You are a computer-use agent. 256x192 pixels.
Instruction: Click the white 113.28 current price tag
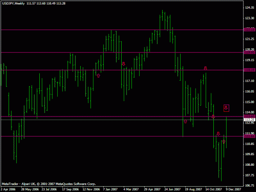(249, 120)
